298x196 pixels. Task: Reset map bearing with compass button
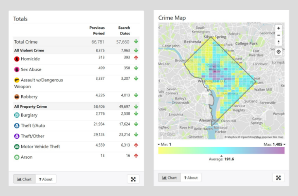tap(278, 42)
